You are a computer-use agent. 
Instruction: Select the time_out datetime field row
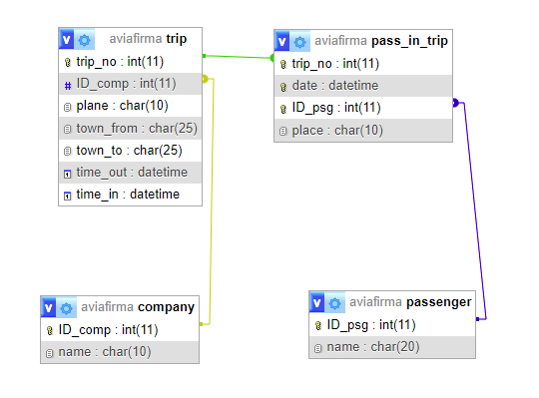pos(131,173)
